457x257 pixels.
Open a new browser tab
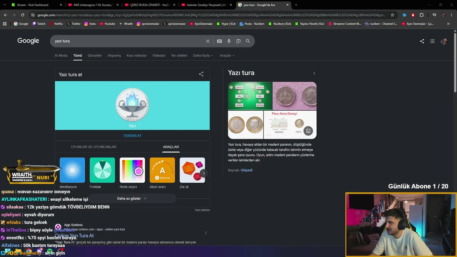click(296, 5)
